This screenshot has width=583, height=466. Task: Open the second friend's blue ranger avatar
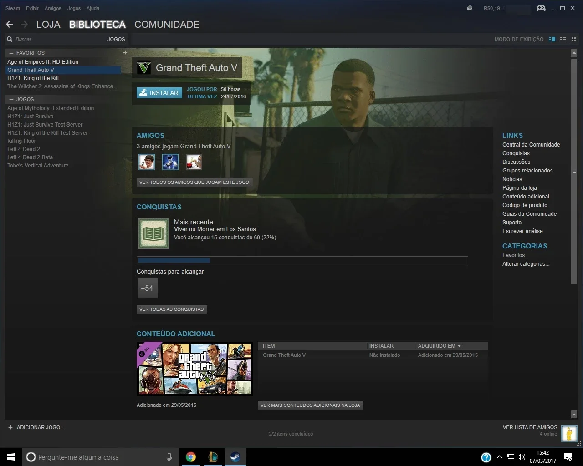(170, 162)
